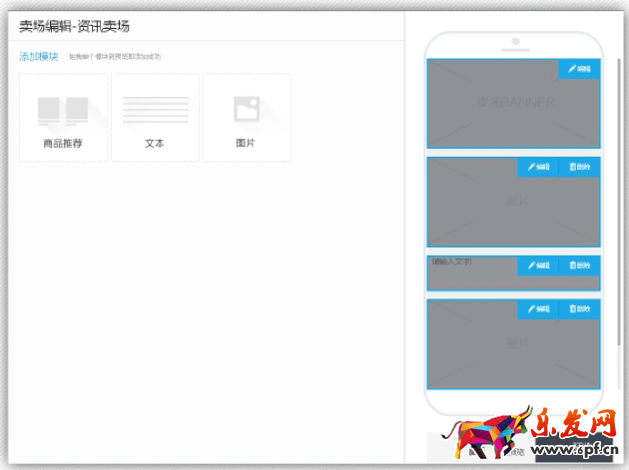Click the 图片 label under image icon

[x=246, y=144]
